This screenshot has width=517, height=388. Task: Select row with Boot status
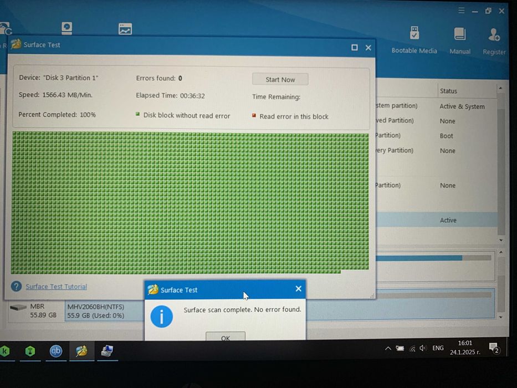[x=437, y=136]
